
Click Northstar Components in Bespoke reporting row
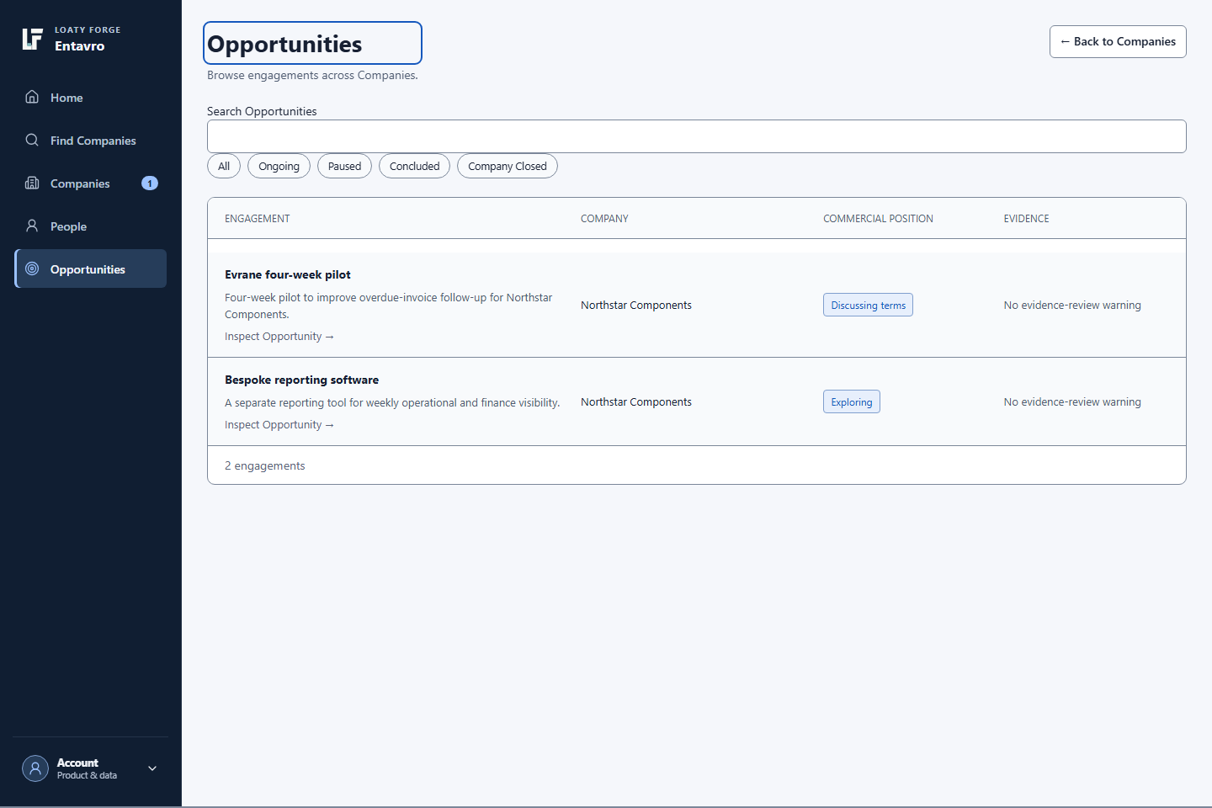point(636,401)
